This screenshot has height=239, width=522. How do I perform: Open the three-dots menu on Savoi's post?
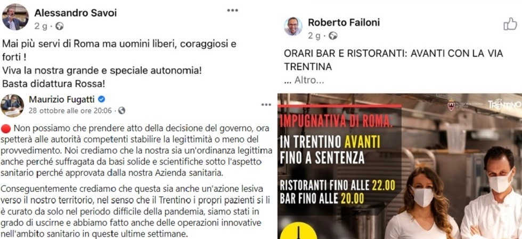(x=233, y=10)
